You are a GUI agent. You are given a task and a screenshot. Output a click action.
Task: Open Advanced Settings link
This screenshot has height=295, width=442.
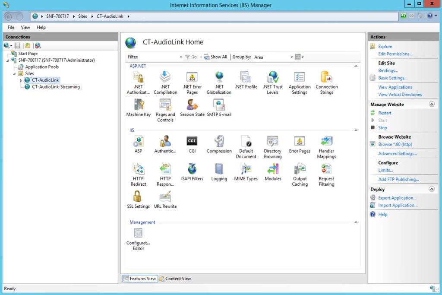tap(398, 153)
